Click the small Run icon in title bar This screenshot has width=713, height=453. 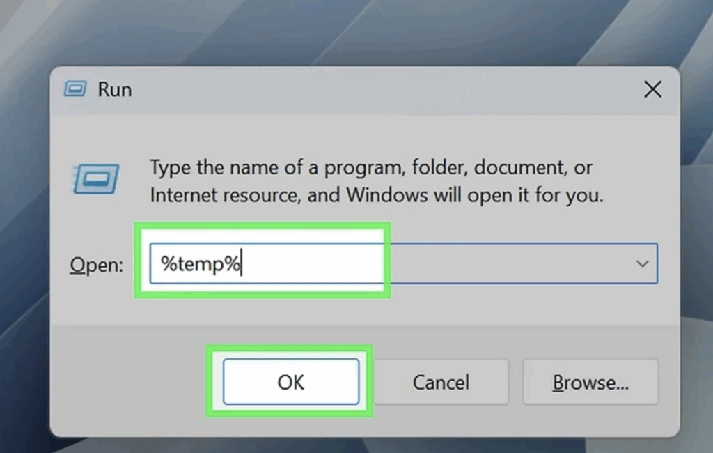[x=75, y=89]
